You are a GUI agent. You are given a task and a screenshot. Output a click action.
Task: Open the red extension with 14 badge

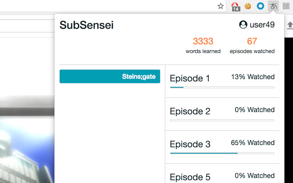(235, 6)
